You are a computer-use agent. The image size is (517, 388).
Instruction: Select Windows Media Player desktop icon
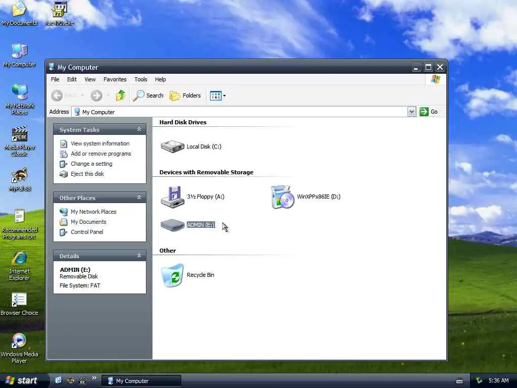click(20, 349)
